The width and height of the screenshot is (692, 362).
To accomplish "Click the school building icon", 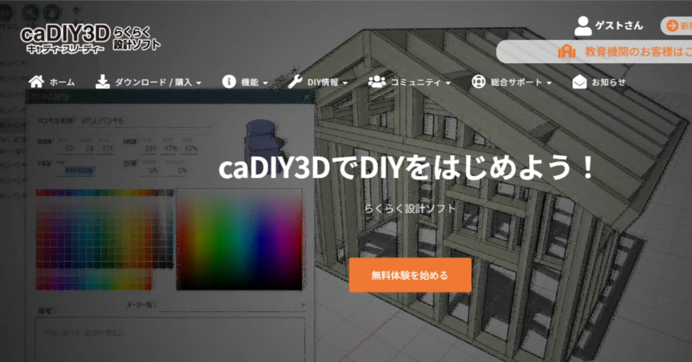I will point(567,51).
